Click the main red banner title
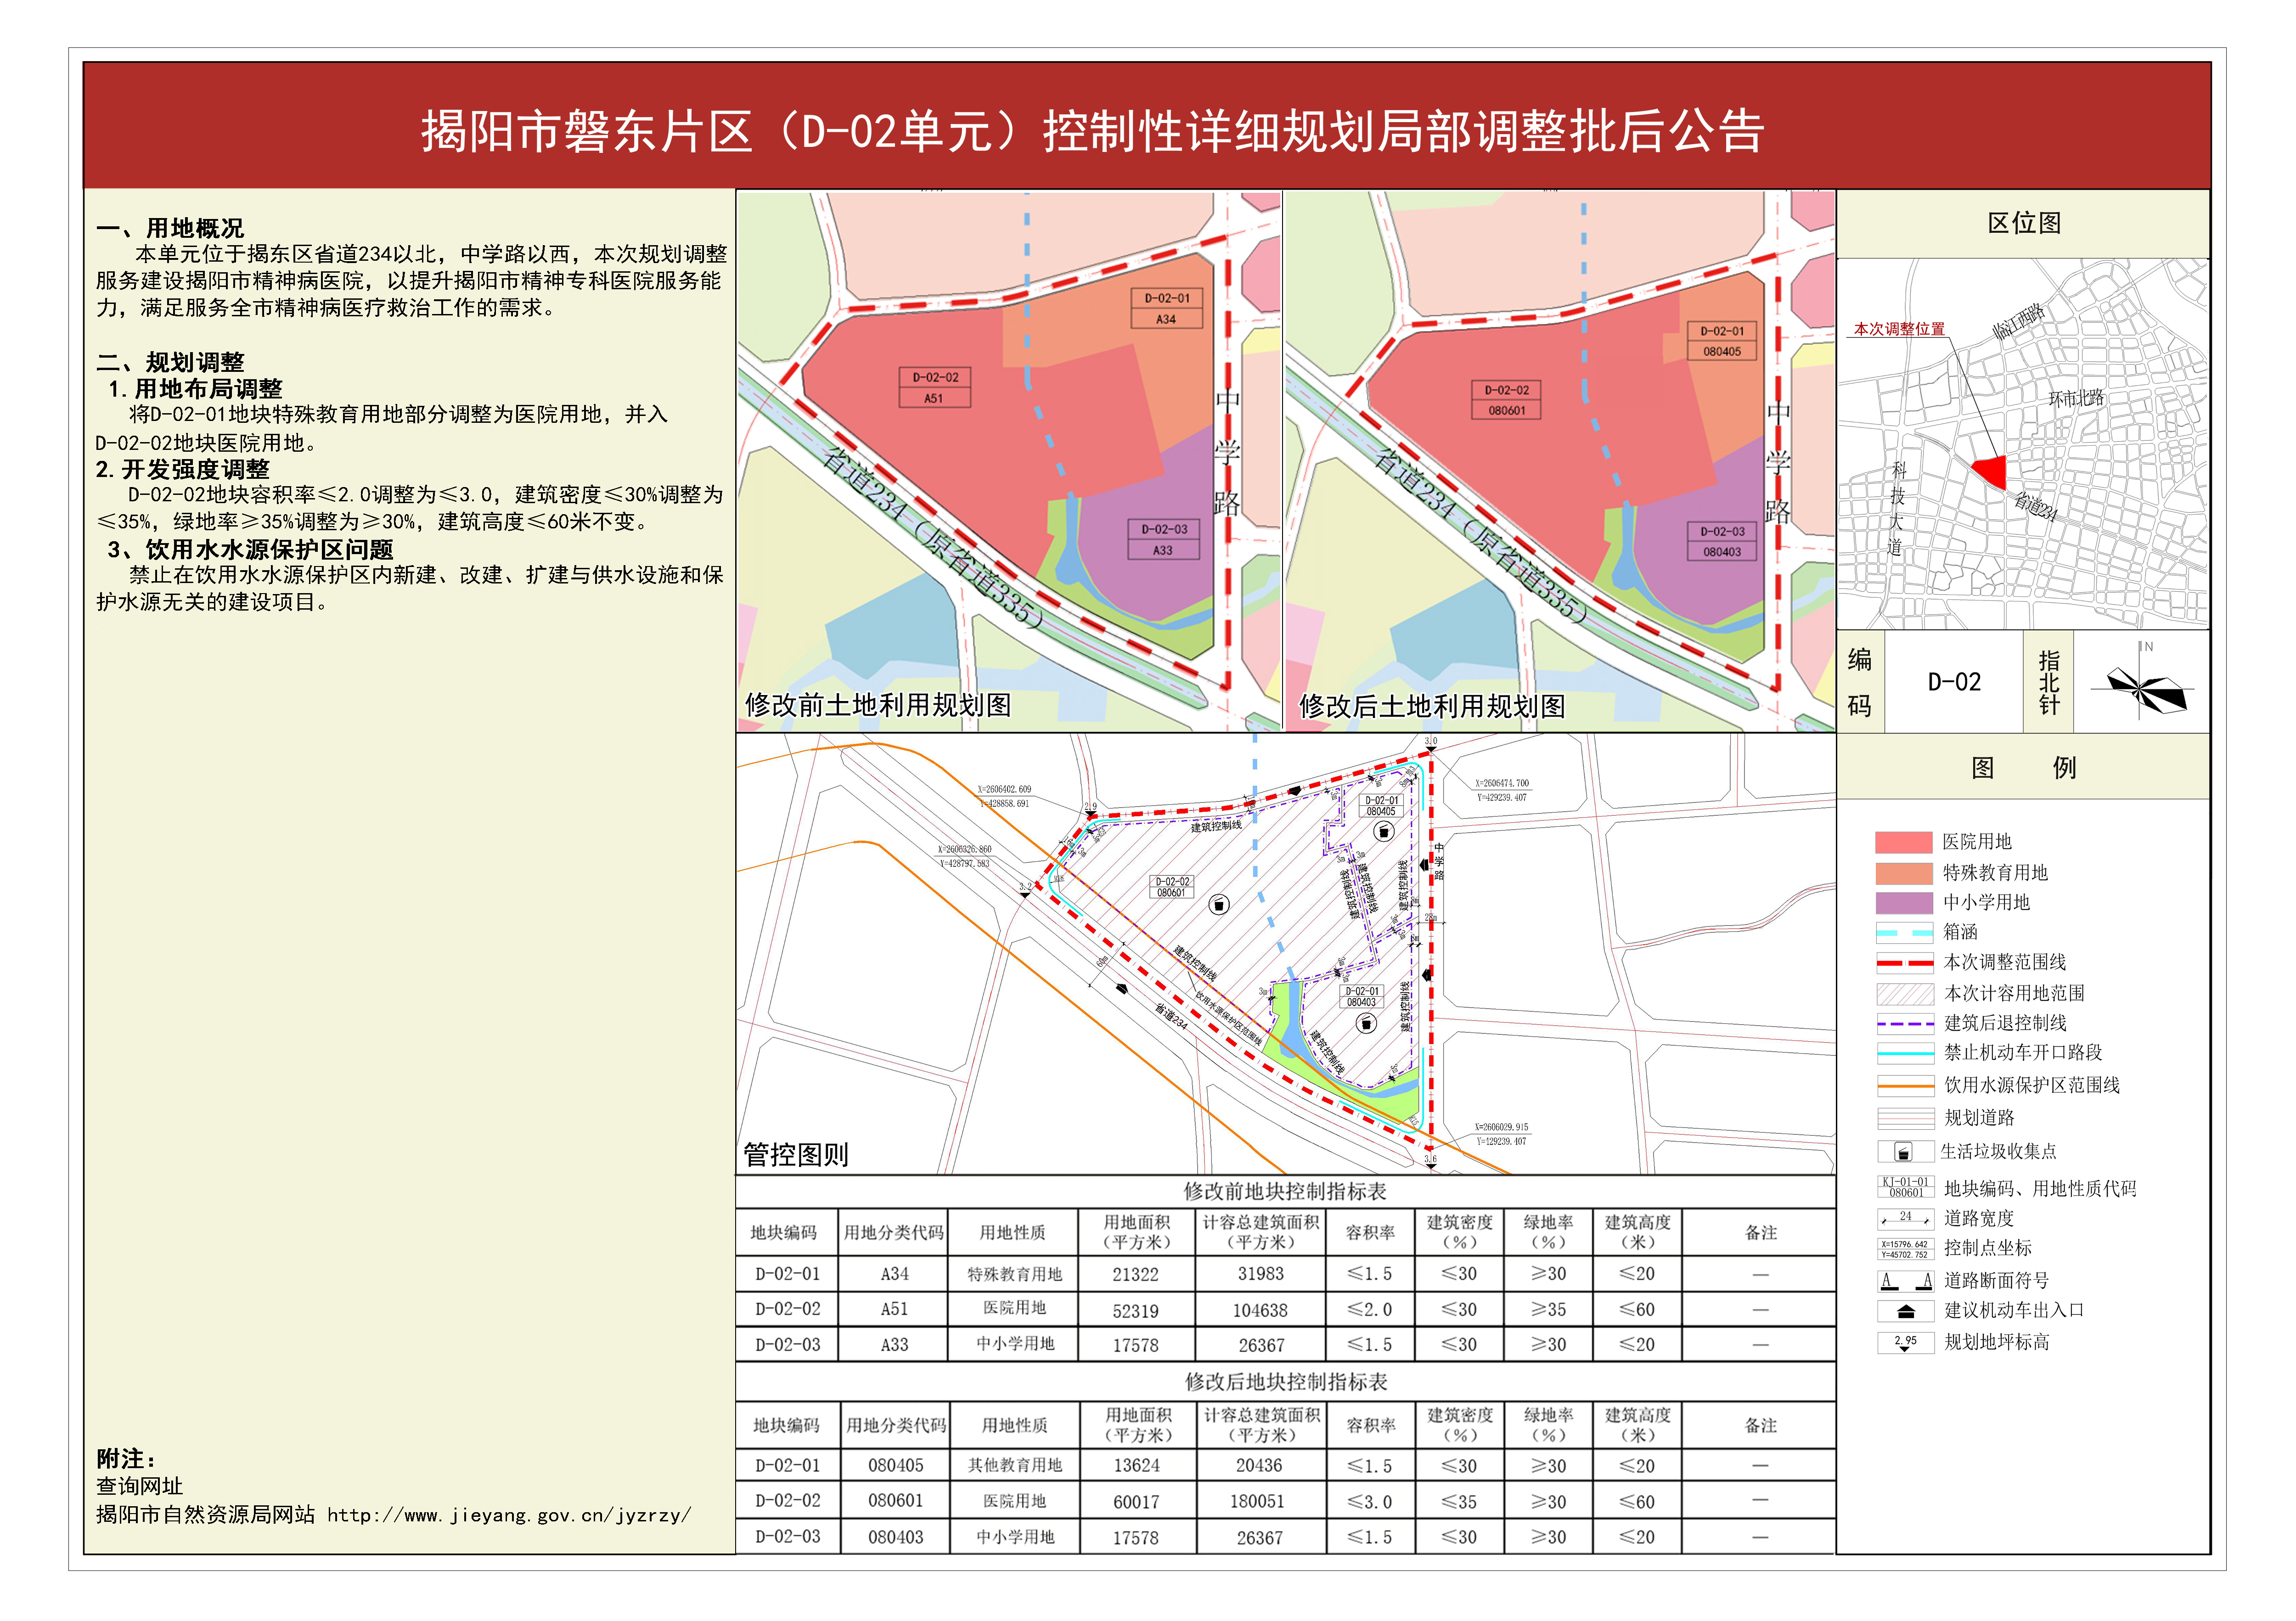2296x1621 pixels. coord(1092,132)
